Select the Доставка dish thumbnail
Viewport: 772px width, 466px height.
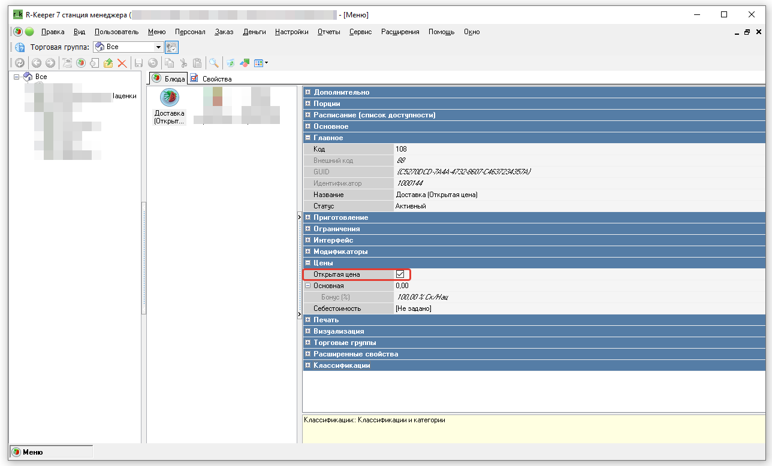[170, 107]
